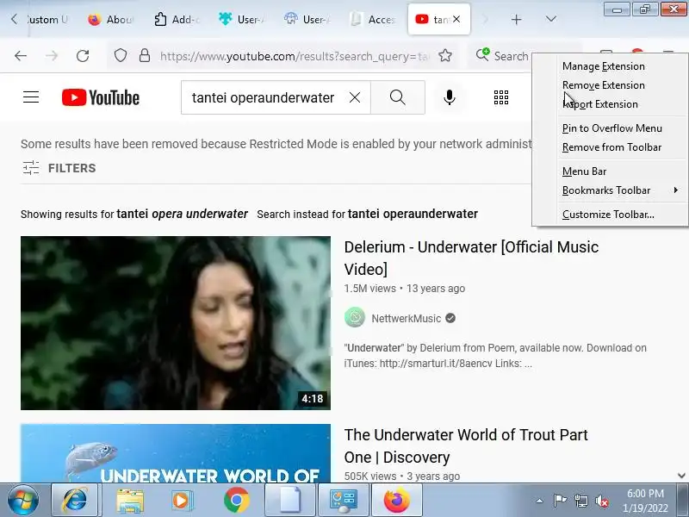The image size is (689, 517).
Task: Launch Internet Explorer from taskbar
Action: pos(75,500)
